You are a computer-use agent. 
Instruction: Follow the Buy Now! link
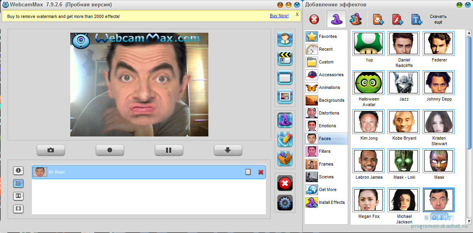279,16
